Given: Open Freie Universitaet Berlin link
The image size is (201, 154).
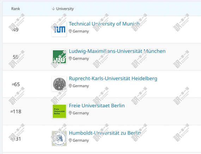Looking at the screenshot, I should 97,106.
